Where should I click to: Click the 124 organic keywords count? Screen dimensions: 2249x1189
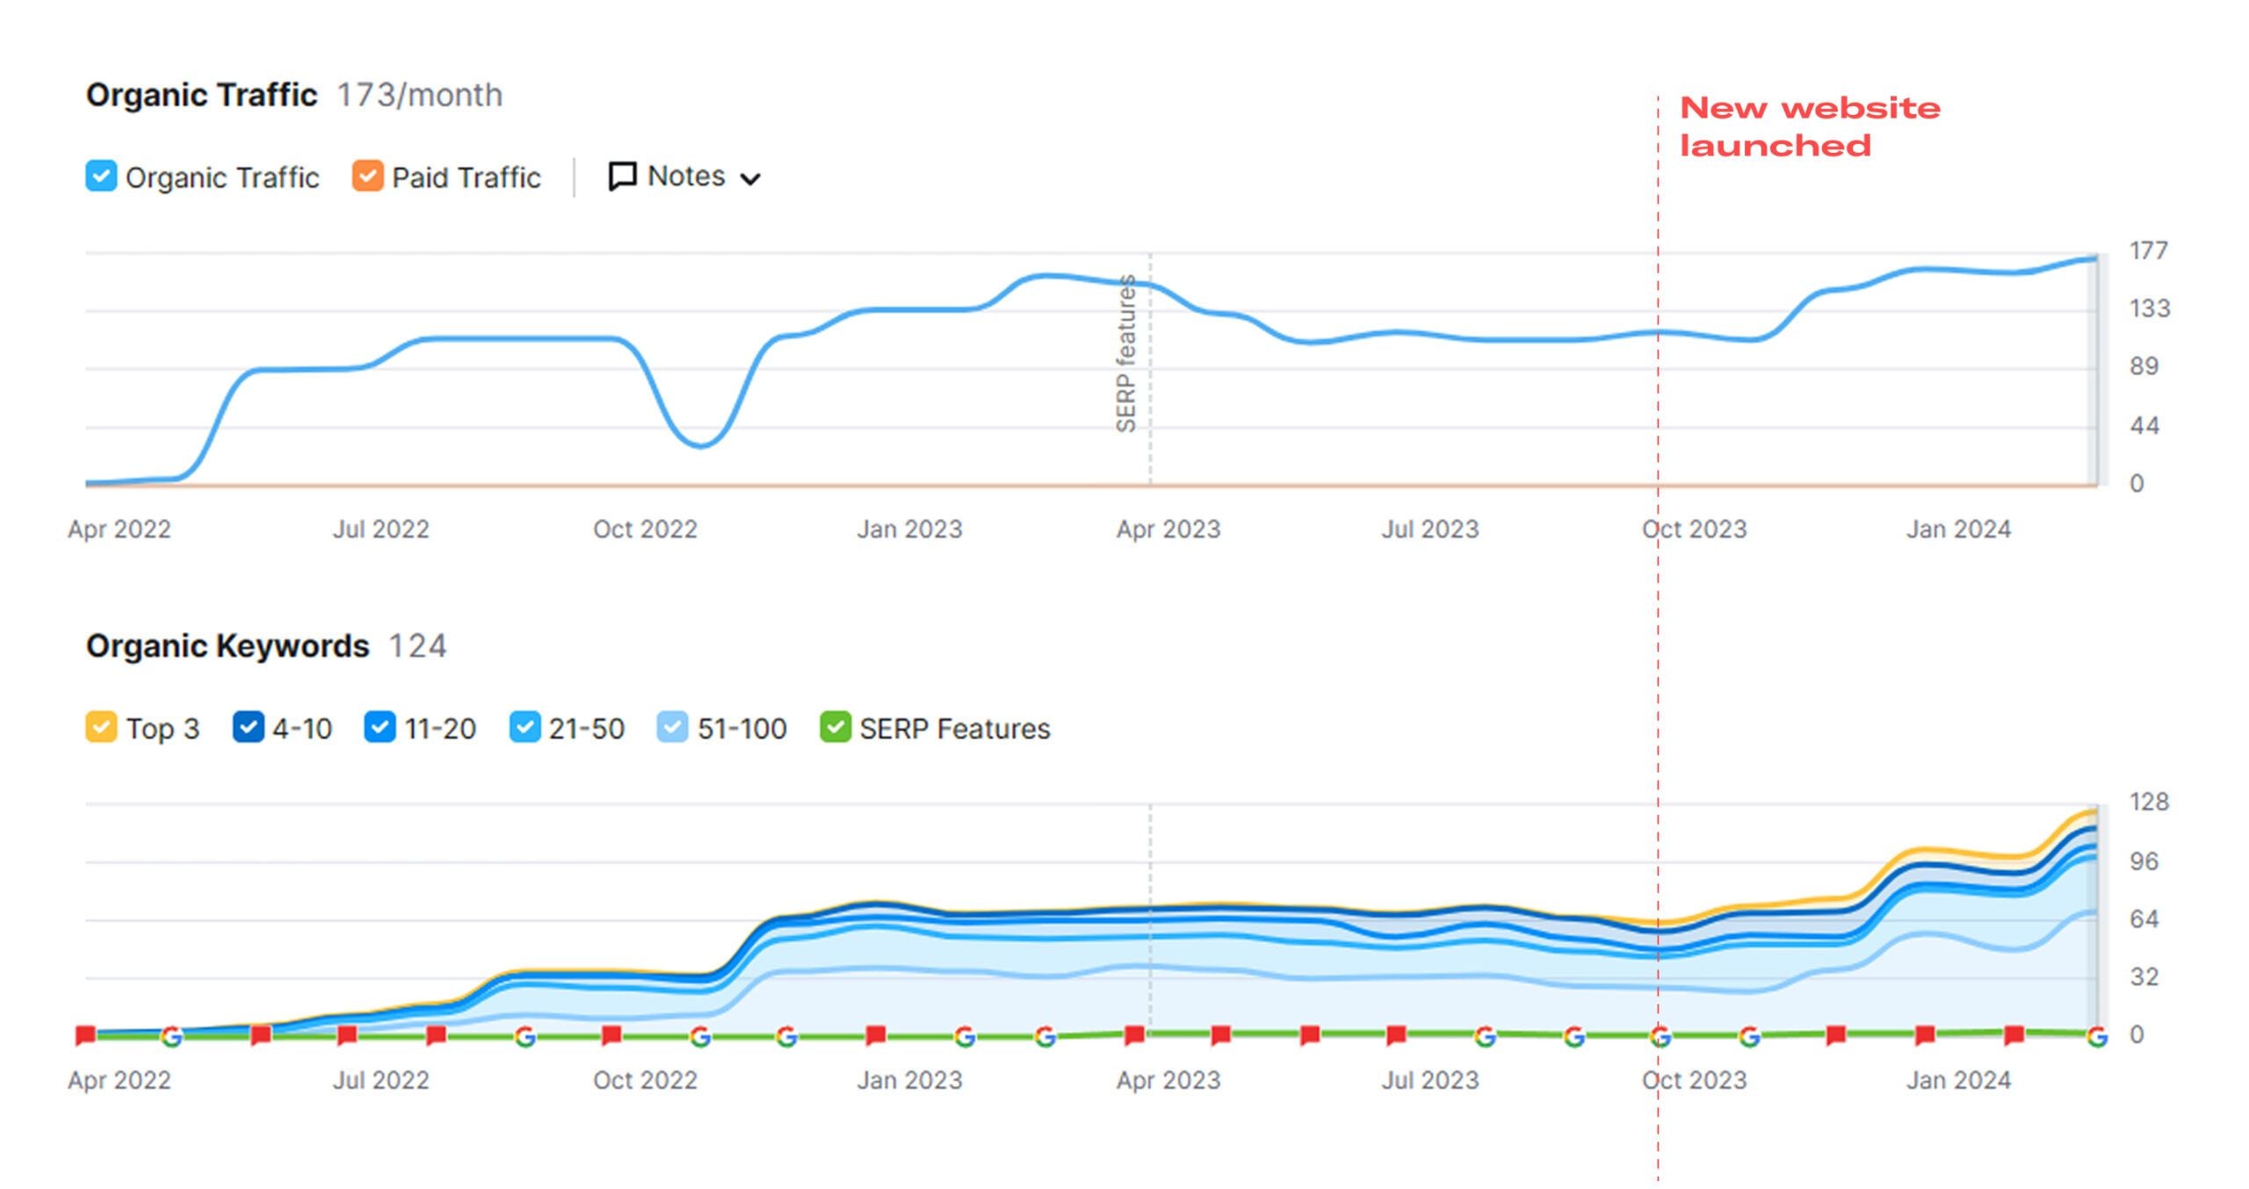point(417,646)
